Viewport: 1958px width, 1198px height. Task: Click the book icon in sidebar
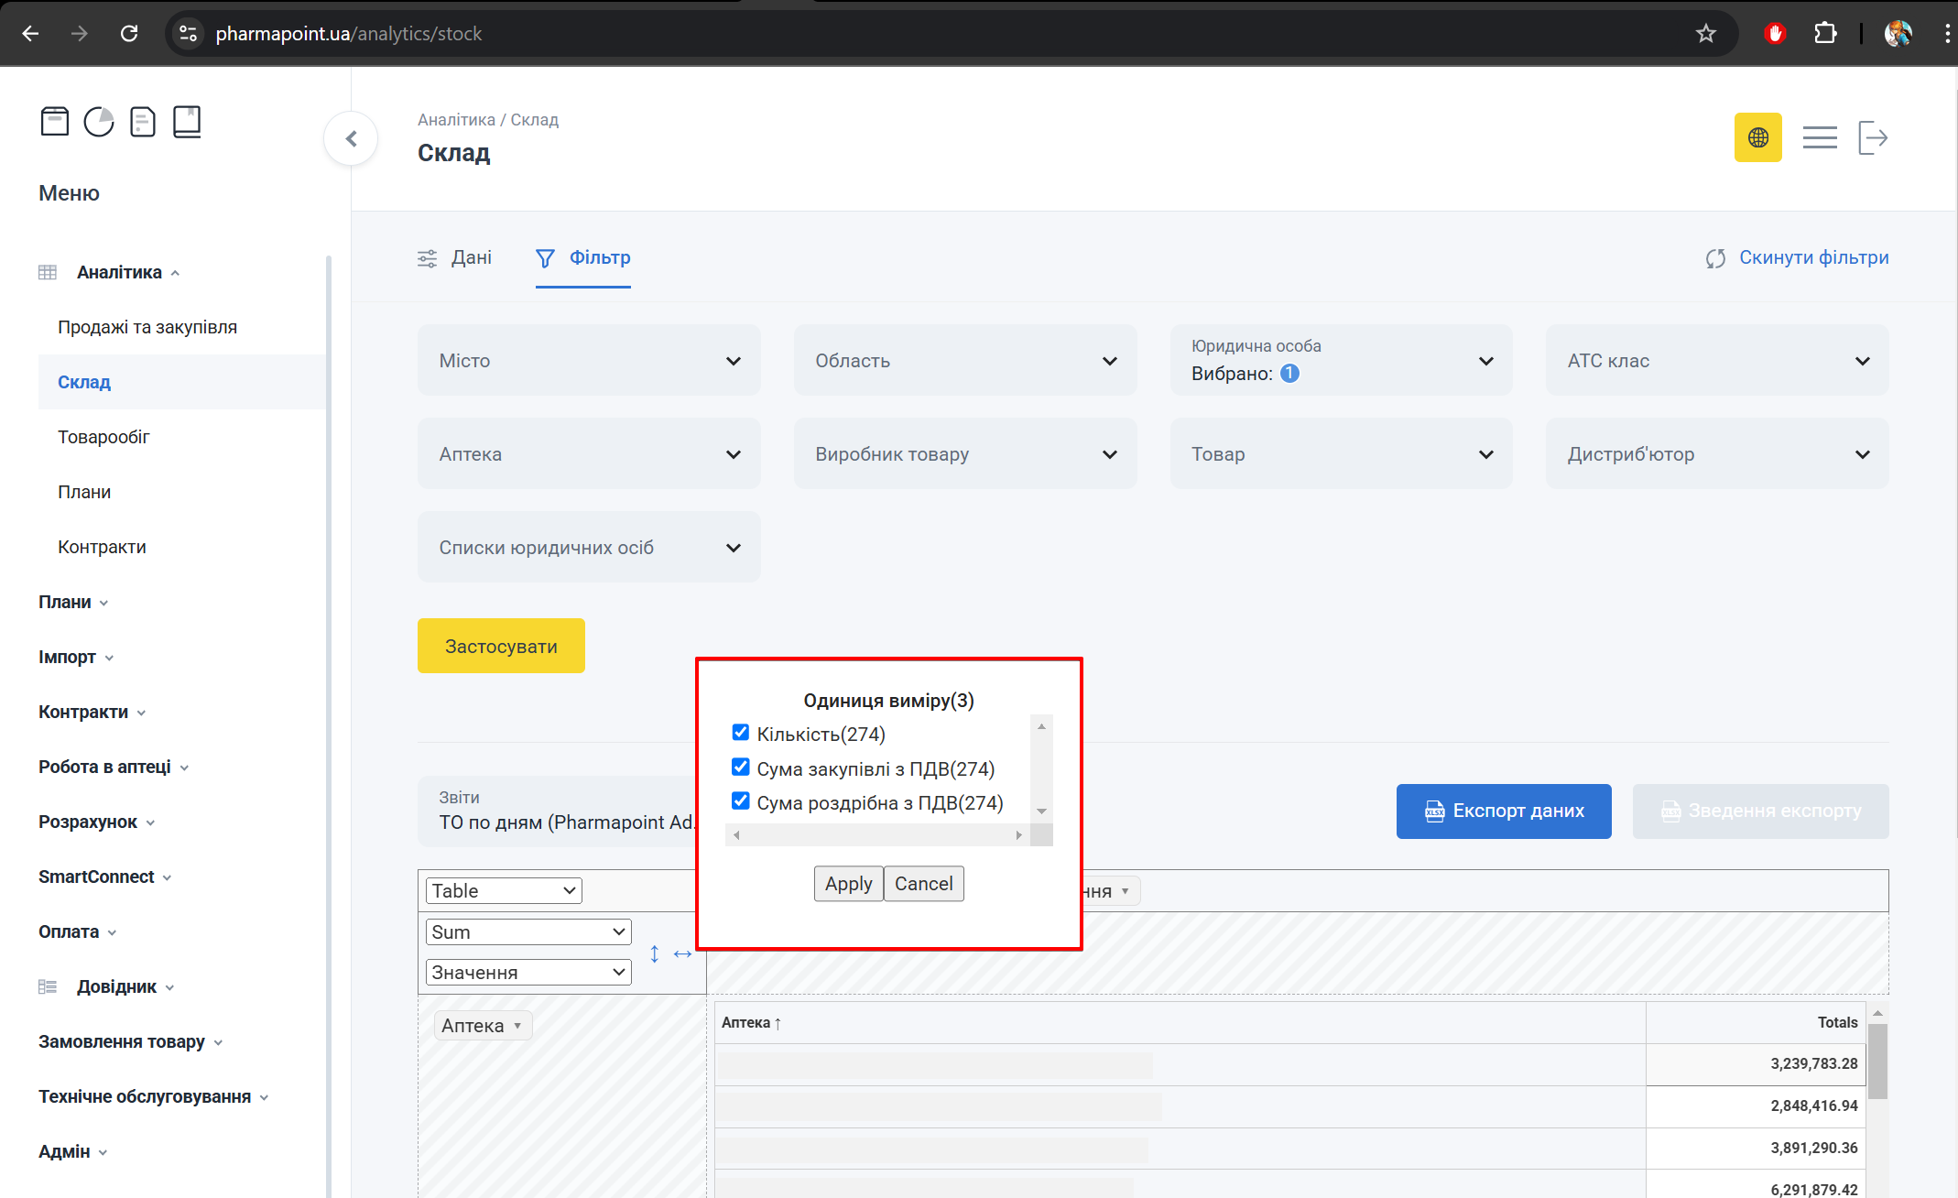187,121
